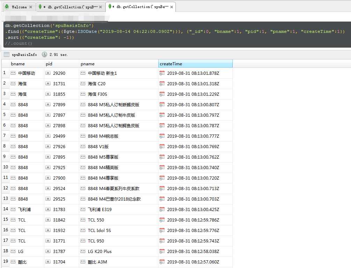Click the number type icon beside pid 29525
This screenshot has height=268, width=351.
click(48, 199)
